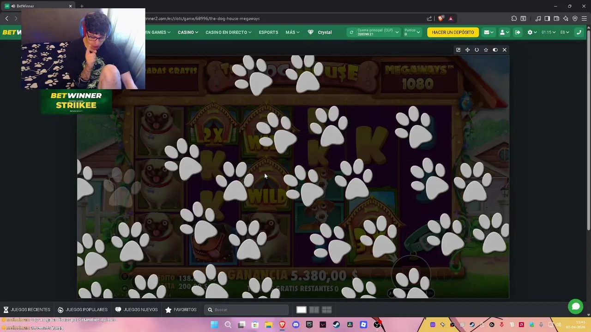Open the WIN GAMES menu

pyautogui.click(x=158, y=32)
